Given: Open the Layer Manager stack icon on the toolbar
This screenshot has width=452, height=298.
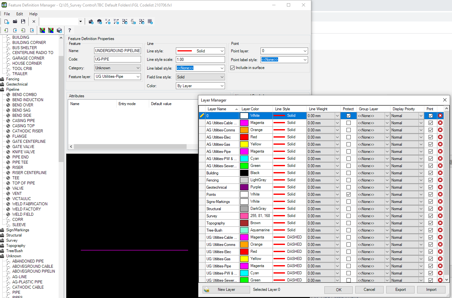Looking at the screenshot, I should [59, 30].
